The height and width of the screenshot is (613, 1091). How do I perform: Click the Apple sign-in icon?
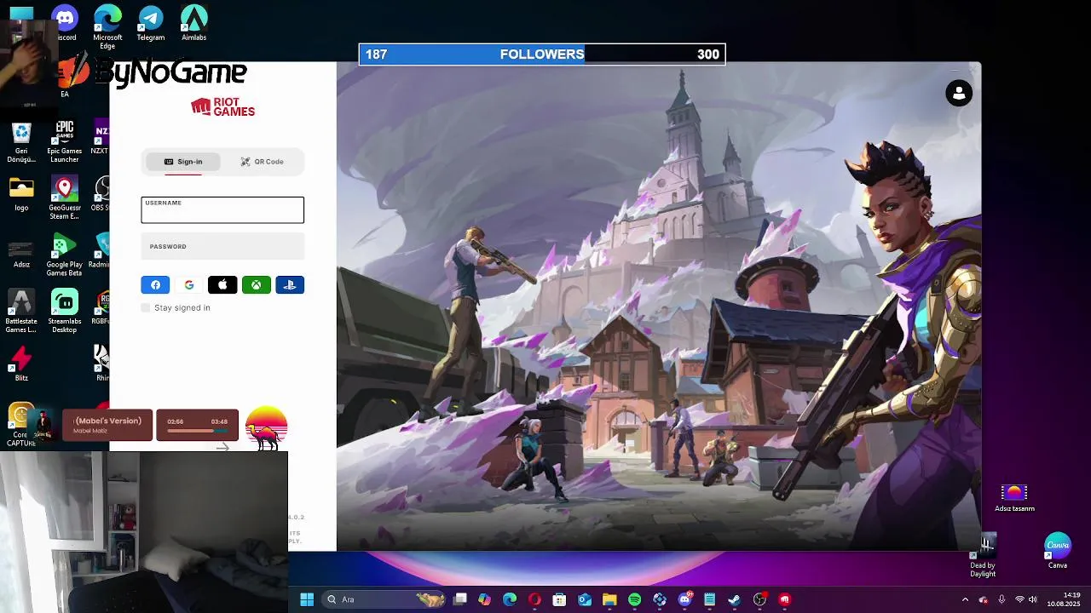[x=222, y=285]
